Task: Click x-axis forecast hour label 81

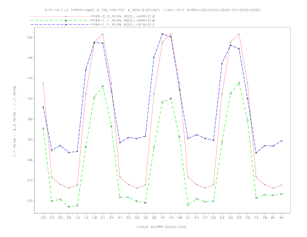Action: pos(273,218)
